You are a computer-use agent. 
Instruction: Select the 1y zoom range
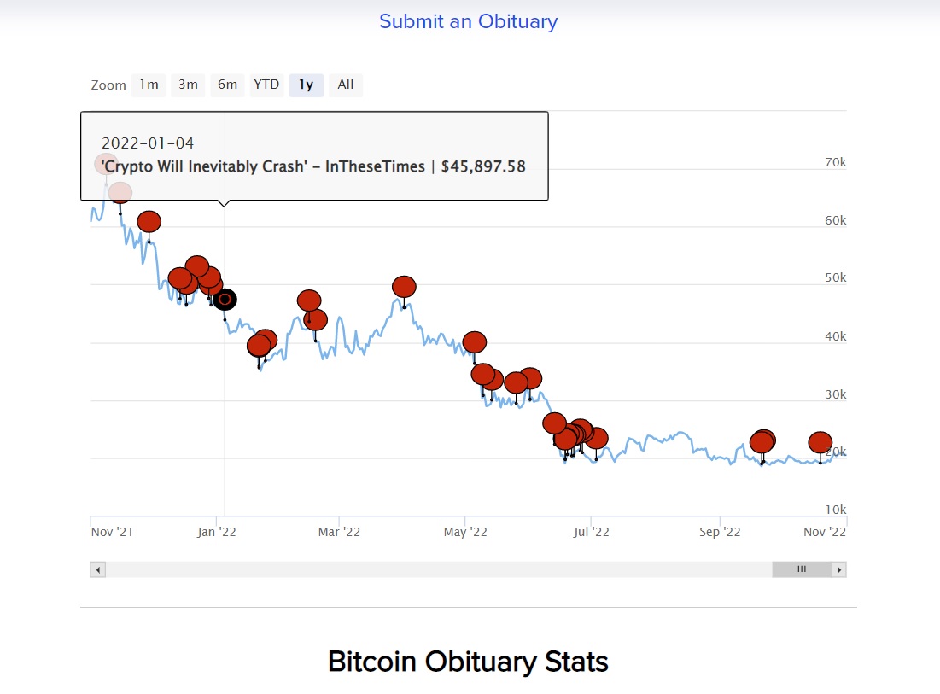click(306, 85)
